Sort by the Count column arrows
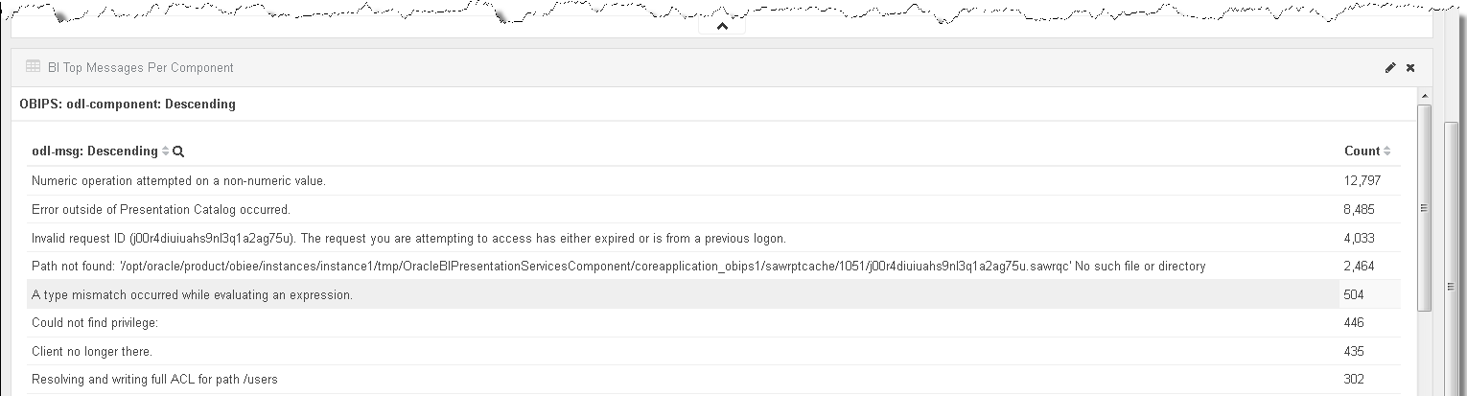The height and width of the screenshot is (396, 1467). tap(1386, 151)
